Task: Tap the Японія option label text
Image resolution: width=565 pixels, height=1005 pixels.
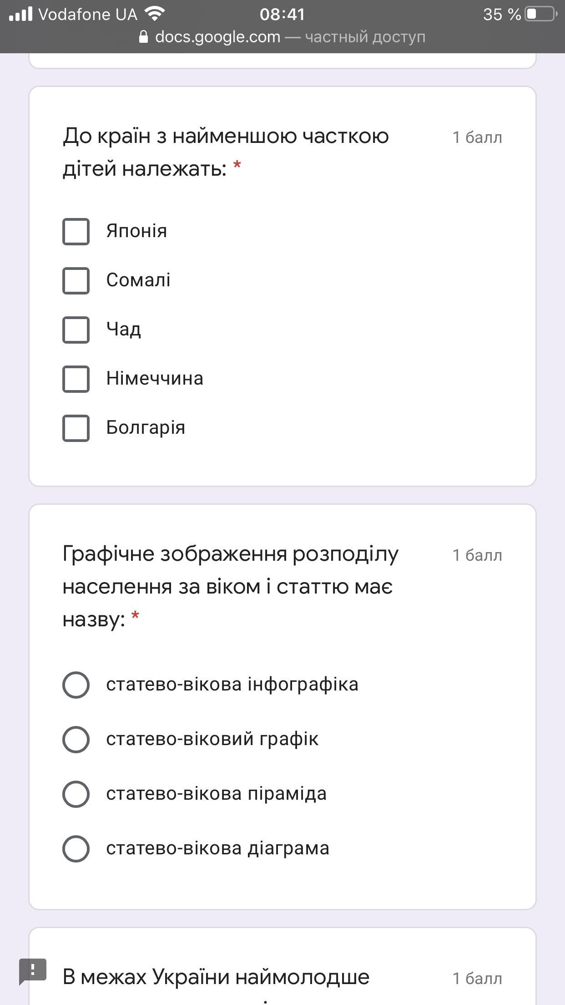Action: (136, 231)
